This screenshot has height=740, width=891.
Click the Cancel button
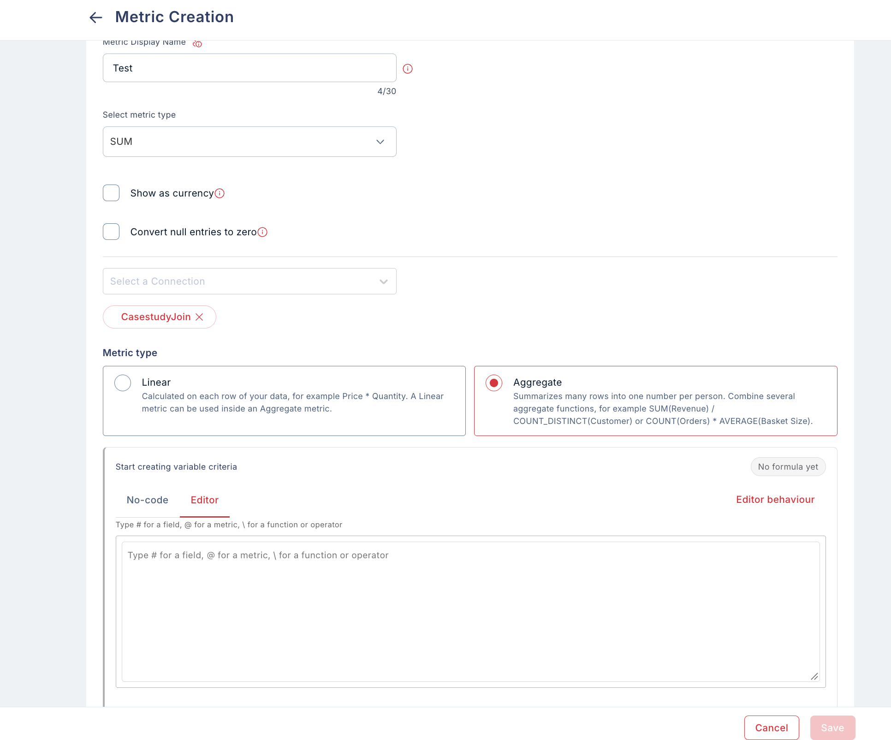tap(772, 728)
